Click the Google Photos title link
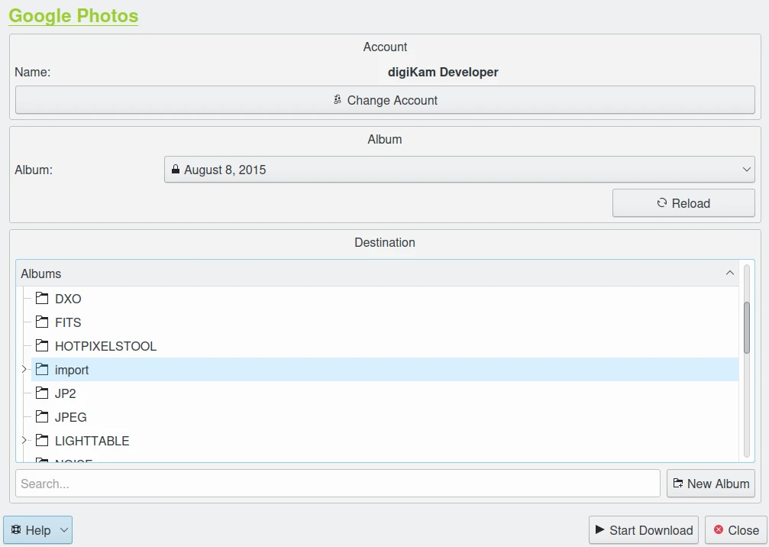Viewport: 769px width, 547px height. point(73,16)
